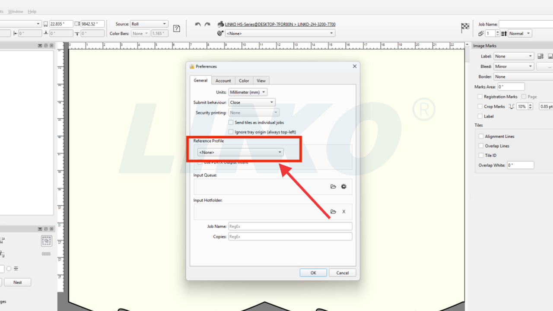
Task: Check Ignore tray origin option
Action: coord(231,132)
